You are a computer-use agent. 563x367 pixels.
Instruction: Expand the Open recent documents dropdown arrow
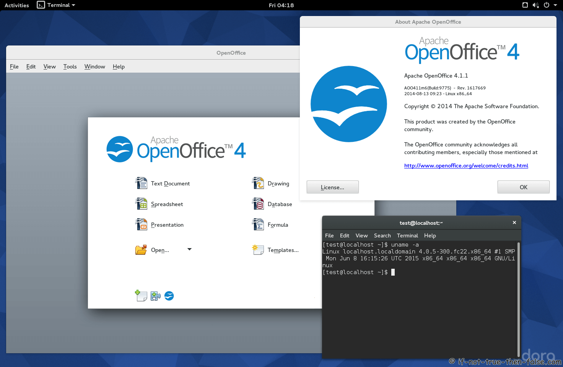tap(189, 249)
